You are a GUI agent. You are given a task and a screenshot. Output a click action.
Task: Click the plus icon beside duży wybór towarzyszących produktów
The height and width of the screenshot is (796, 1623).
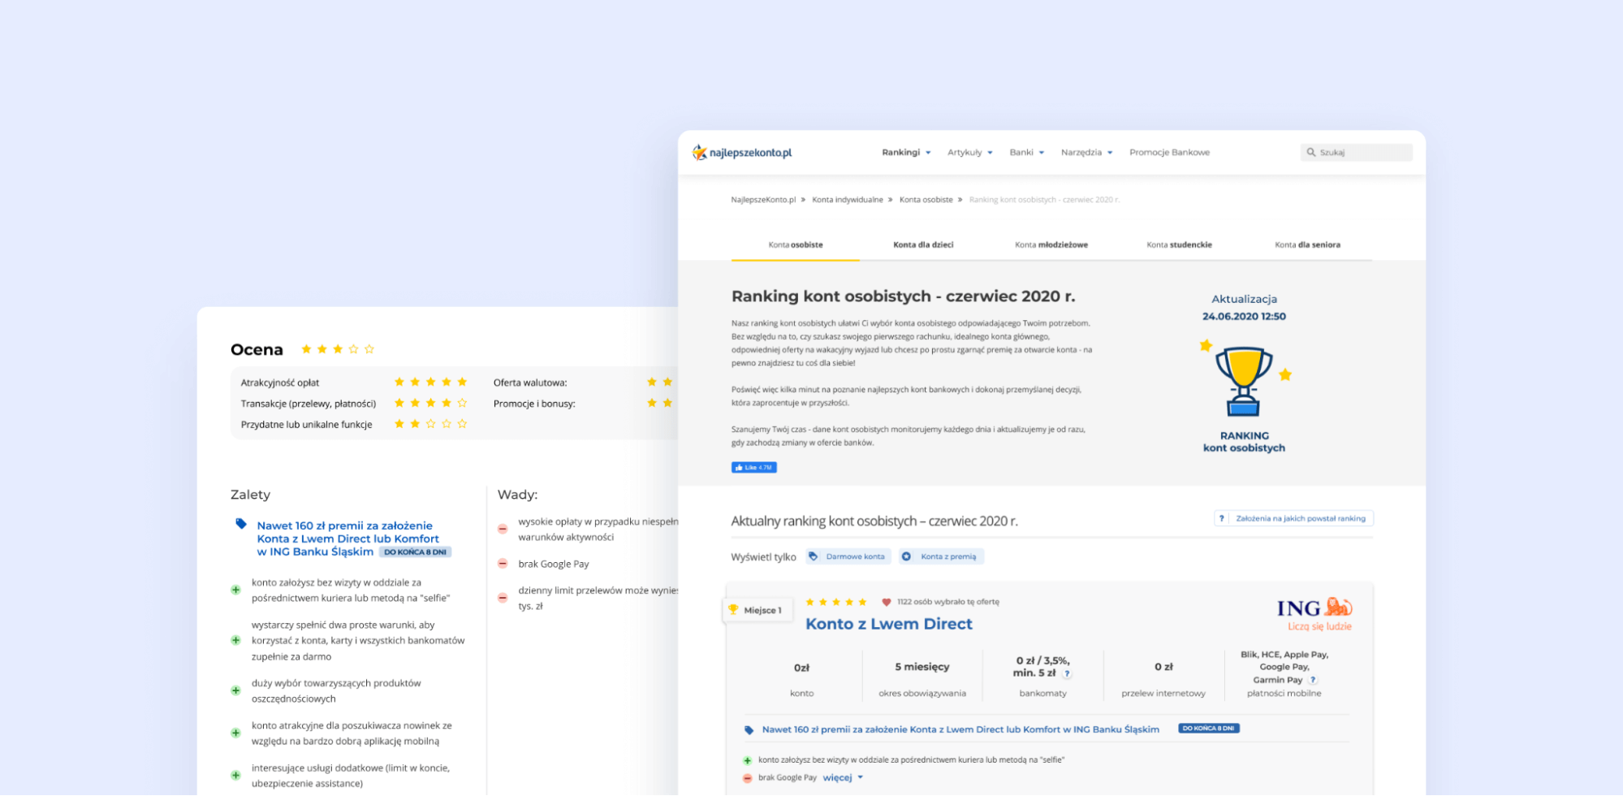coord(235,690)
